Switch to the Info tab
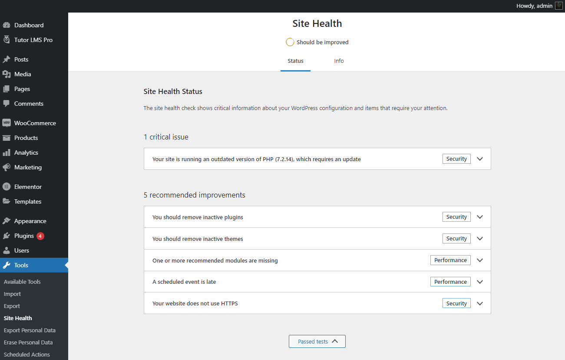 (339, 61)
